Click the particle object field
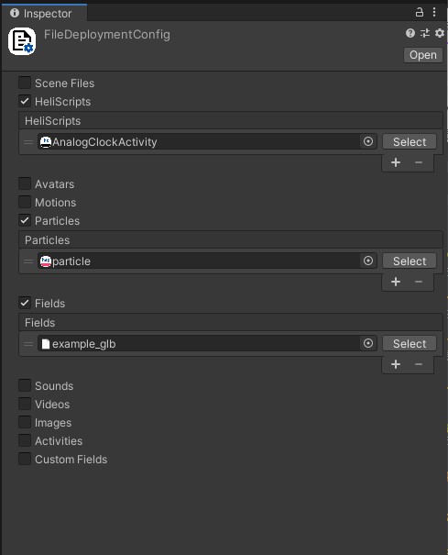The width and height of the screenshot is (448, 555). tap(207, 261)
